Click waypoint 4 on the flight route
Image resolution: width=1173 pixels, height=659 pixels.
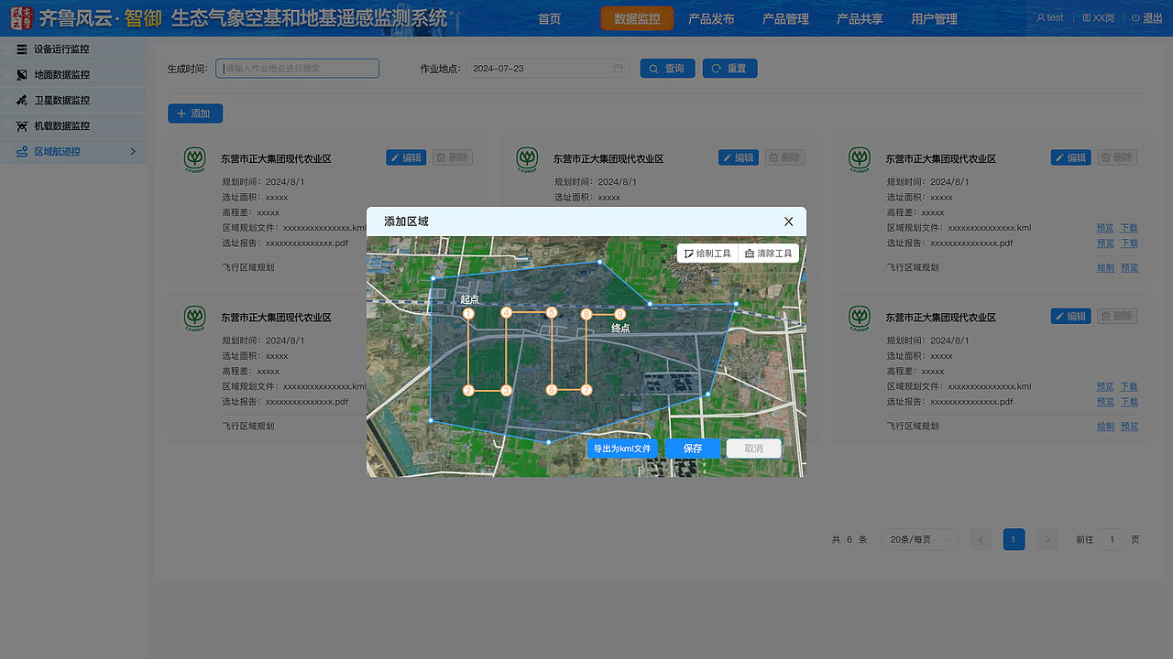[x=506, y=313]
